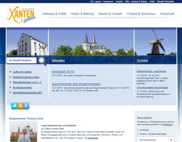Click the windmill header image

(x=155, y=42)
